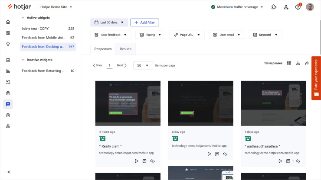Image resolution: width=321 pixels, height=180 pixels.
Task: Click the download responses icon
Action: [298, 63]
